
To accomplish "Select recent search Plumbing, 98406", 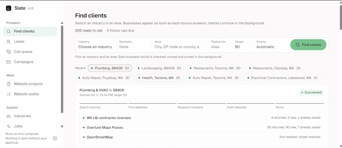I will [110, 68].
